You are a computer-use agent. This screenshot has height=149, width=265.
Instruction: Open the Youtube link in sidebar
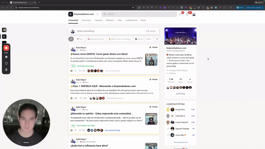[x=172, y=73]
